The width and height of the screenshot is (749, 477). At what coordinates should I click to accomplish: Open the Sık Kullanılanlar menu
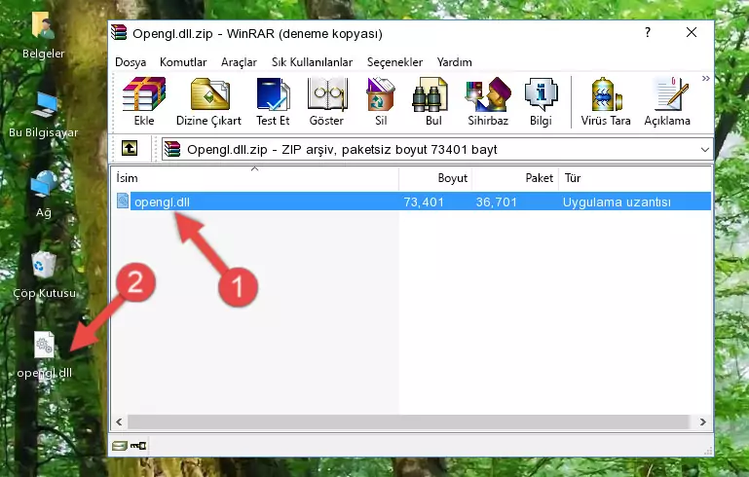pyautogui.click(x=312, y=62)
